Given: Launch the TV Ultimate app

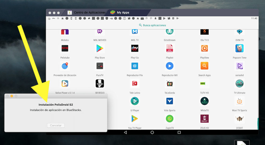Looking at the screenshot, I should [x=240, y=83].
